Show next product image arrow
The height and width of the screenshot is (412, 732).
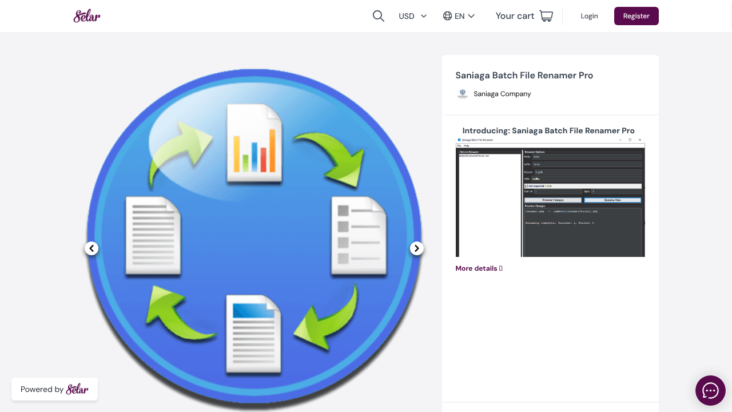pyautogui.click(x=417, y=248)
